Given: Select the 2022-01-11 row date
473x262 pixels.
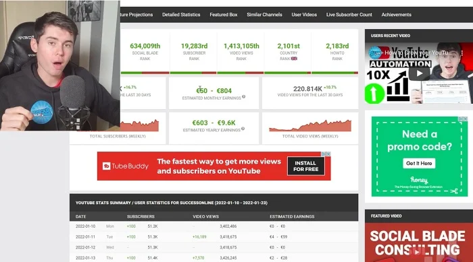Looking at the screenshot, I should pyautogui.click(x=85, y=236).
